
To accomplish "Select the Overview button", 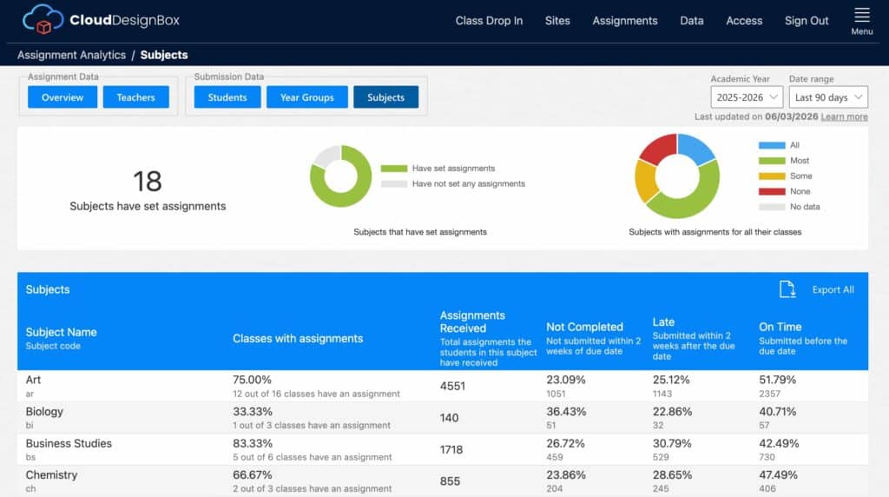I will pyautogui.click(x=63, y=97).
